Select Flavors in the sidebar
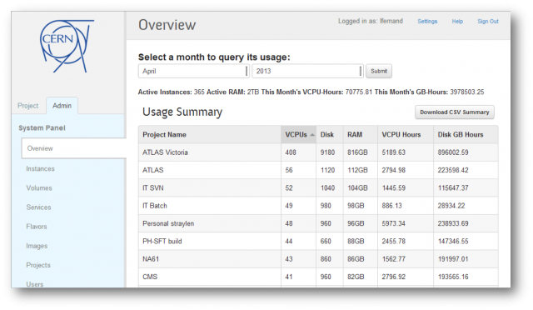Image resolution: width=533 pixels, height=310 pixels. point(37,227)
